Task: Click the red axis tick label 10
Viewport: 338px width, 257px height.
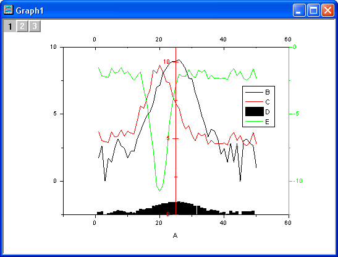Action: tap(166, 62)
